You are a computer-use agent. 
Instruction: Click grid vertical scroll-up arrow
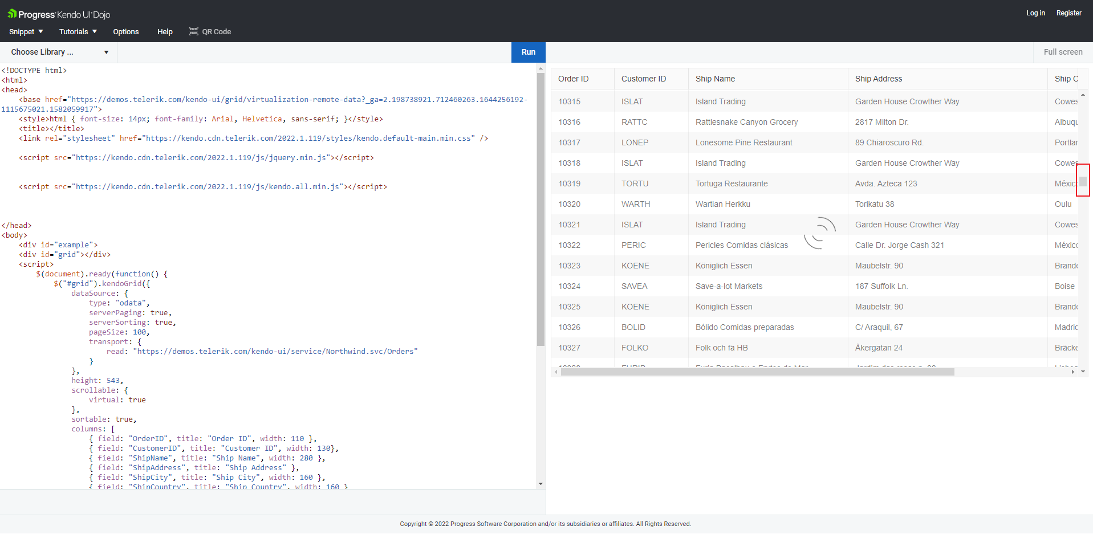tap(1083, 95)
